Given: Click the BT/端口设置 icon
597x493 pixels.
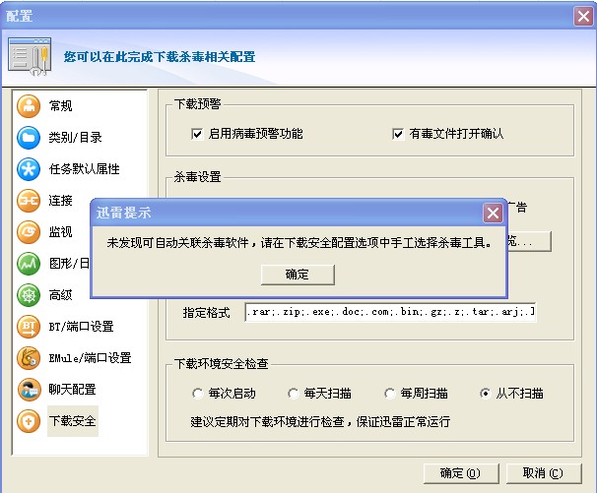Looking at the screenshot, I should click(29, 327).
